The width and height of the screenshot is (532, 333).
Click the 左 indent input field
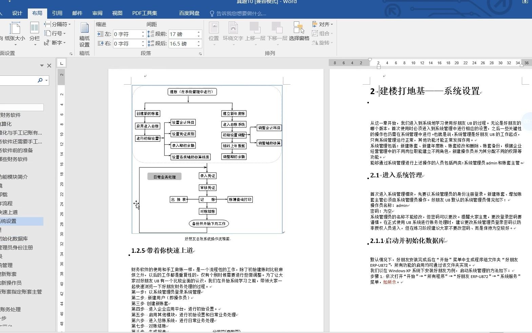(x=126, y=34)
